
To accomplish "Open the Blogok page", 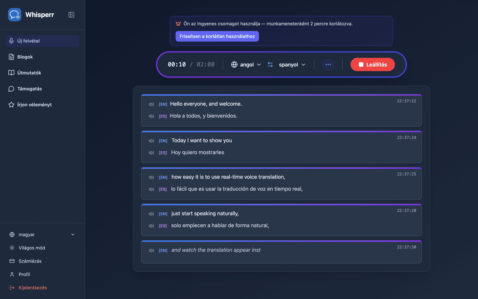I will pyautogui.click(x=42, y=57).
